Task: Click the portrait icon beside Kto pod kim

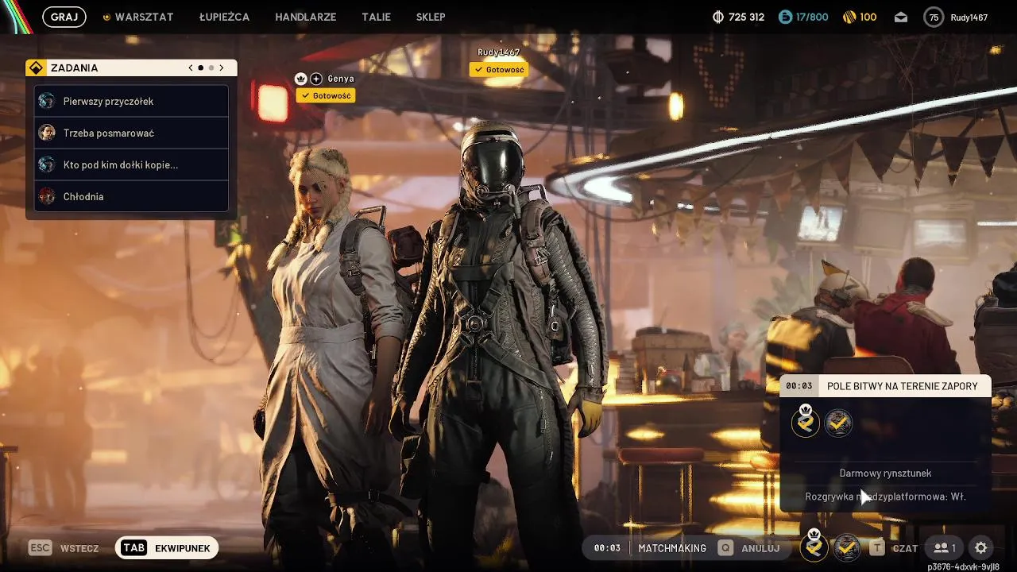Action: point(47,164)
